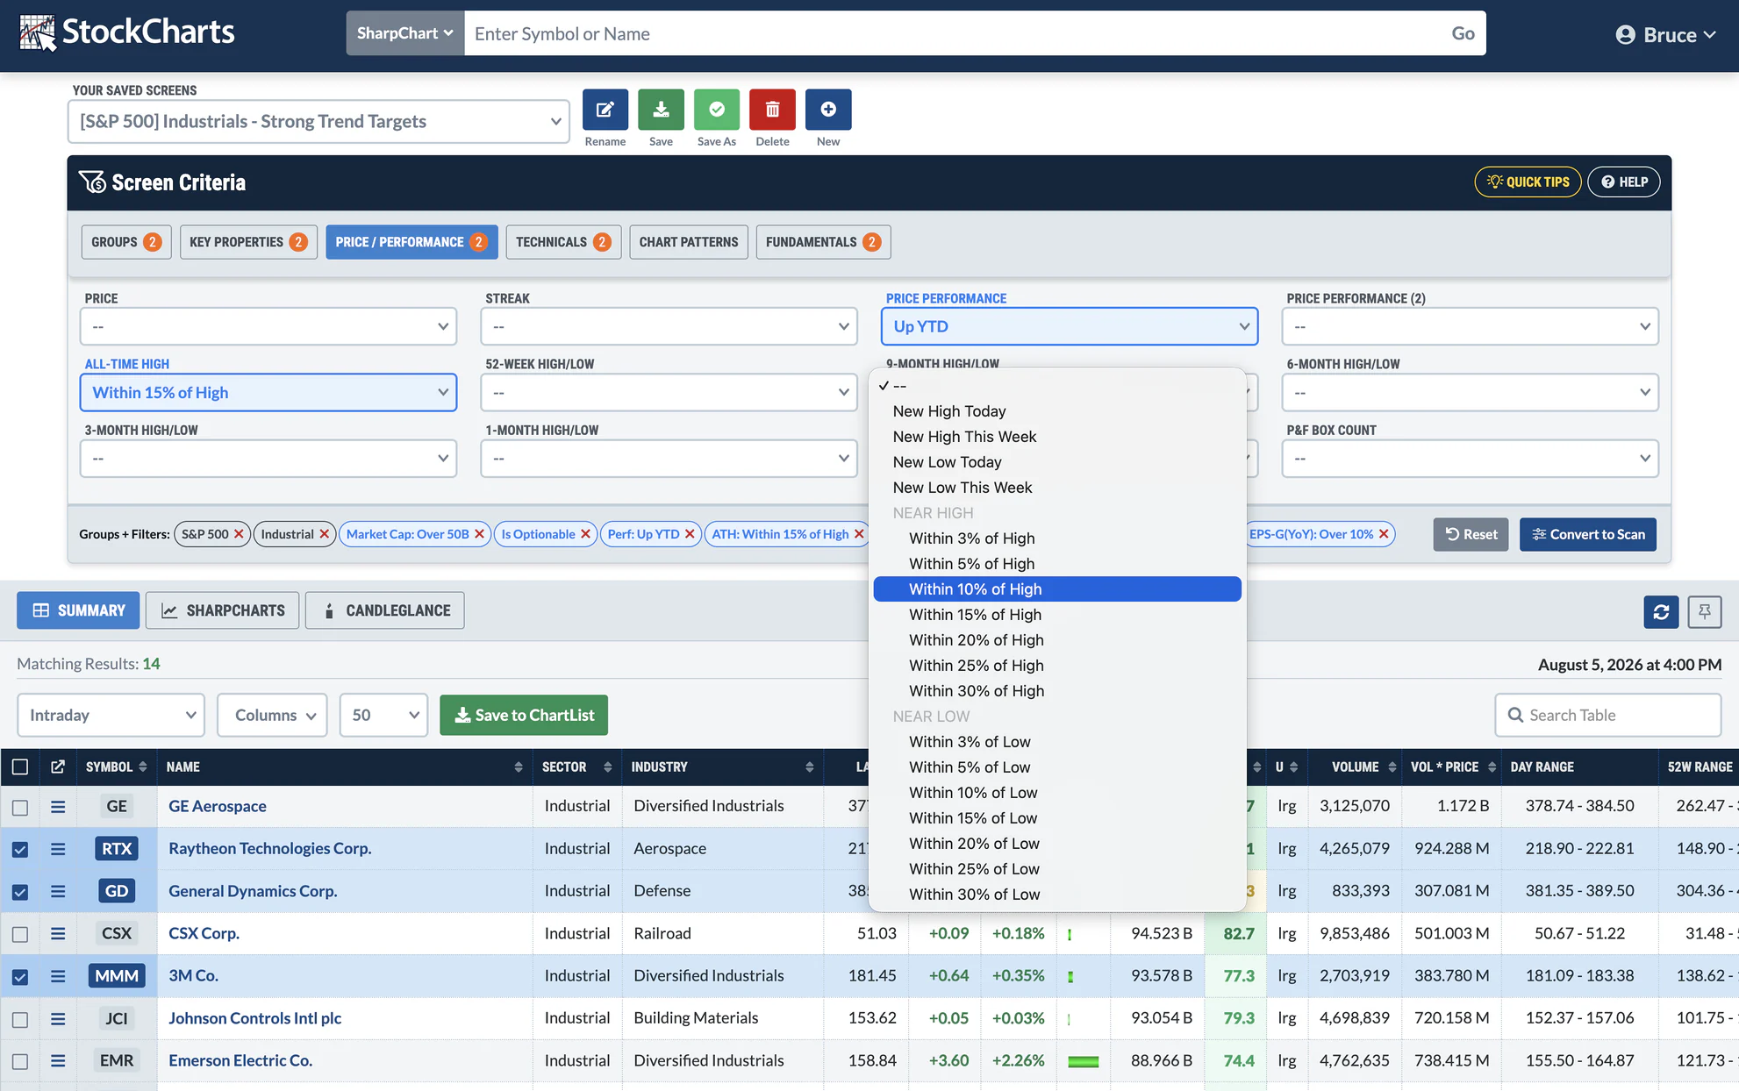Open row menu icon for EMR

(x=58, y=1061)
